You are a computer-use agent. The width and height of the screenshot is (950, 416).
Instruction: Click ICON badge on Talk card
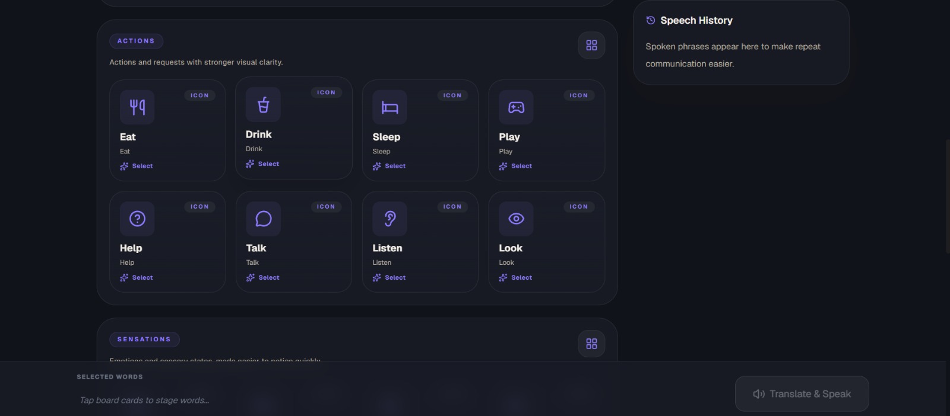[x=326, y=207]
